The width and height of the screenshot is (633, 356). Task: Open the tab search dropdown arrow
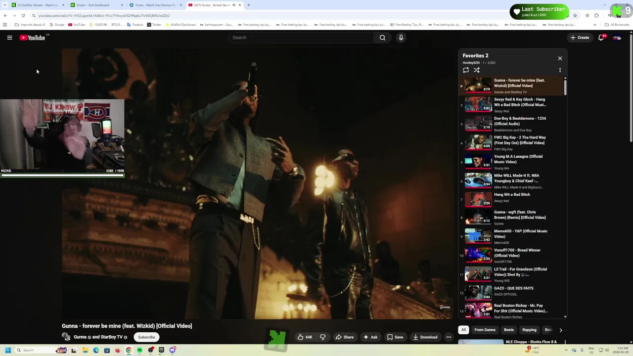point(5,5)
